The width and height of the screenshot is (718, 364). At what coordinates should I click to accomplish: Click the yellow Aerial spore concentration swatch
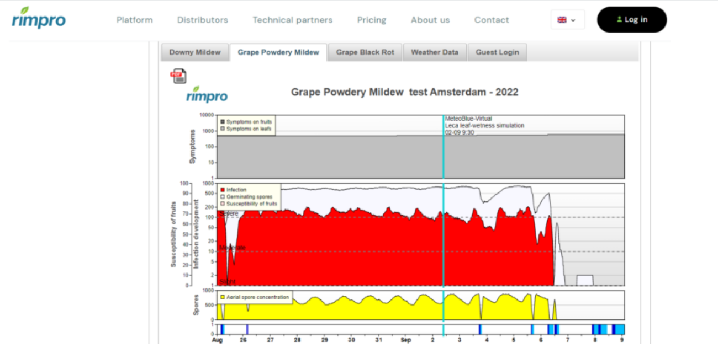coord(223,297)
